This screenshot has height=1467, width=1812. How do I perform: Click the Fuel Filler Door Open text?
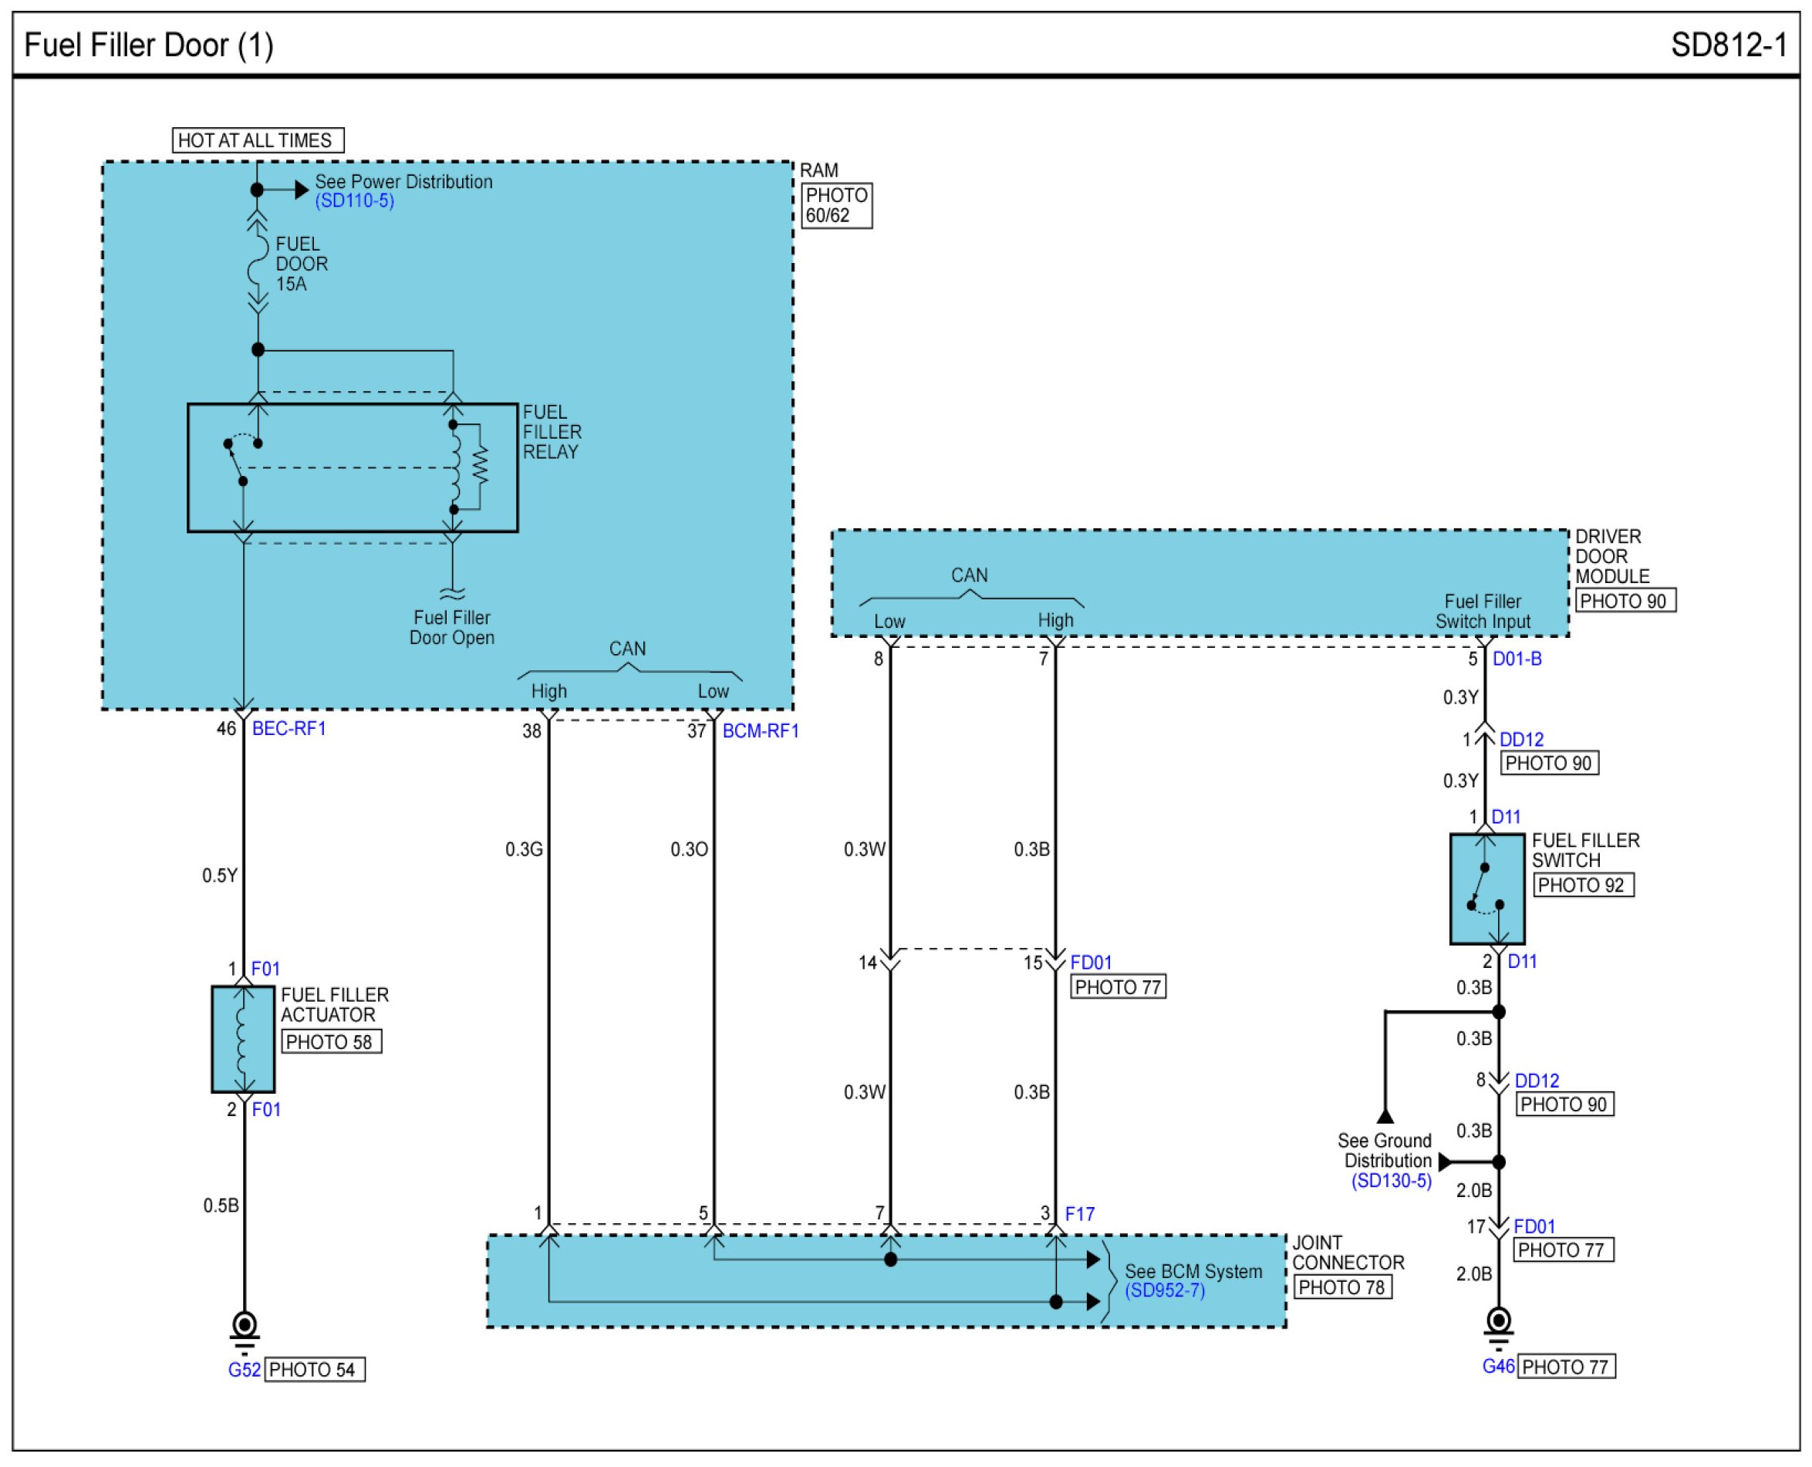452,628
